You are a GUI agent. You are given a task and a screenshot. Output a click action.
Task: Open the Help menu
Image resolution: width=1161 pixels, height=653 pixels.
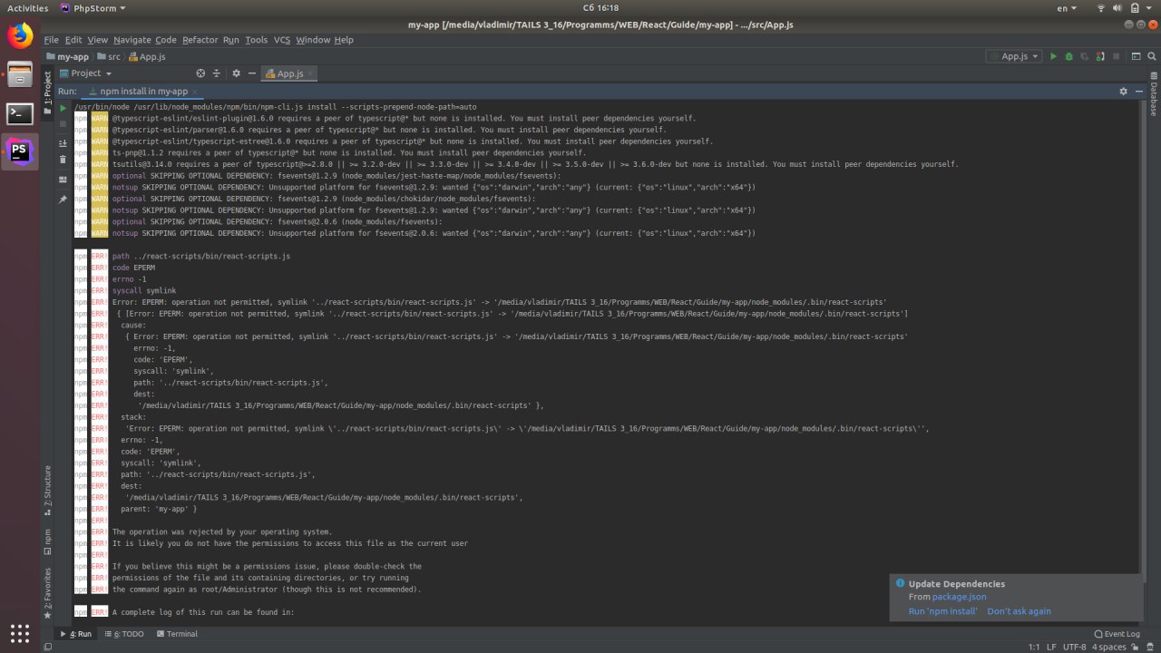[344, 40]
